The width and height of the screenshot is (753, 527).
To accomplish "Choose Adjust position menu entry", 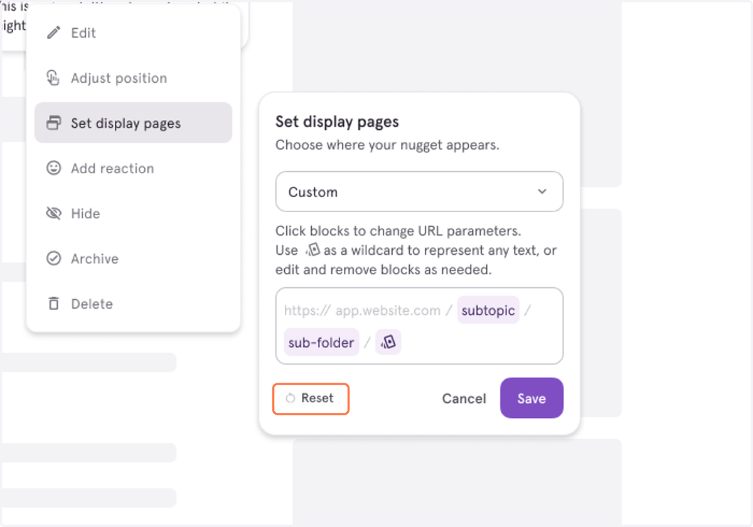I will [x=133, y=78].
